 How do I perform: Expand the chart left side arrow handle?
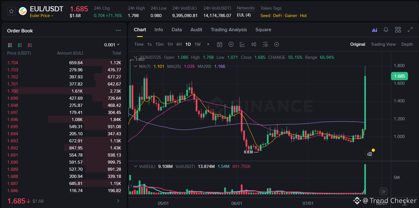[131, 186]
